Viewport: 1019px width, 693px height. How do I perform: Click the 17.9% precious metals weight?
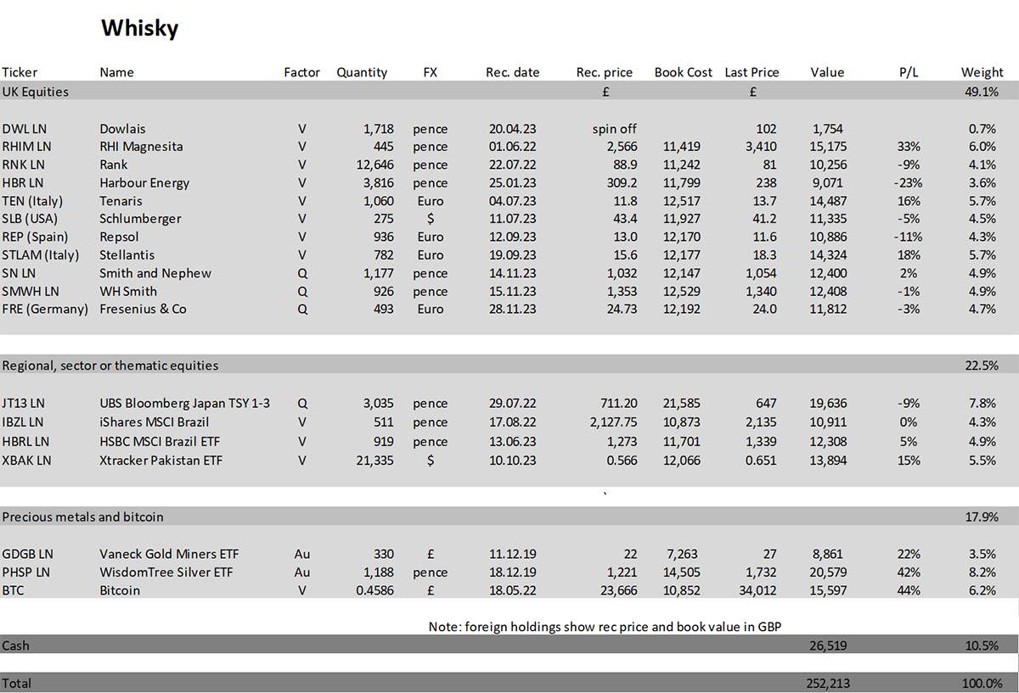click(x=982, y=517)
